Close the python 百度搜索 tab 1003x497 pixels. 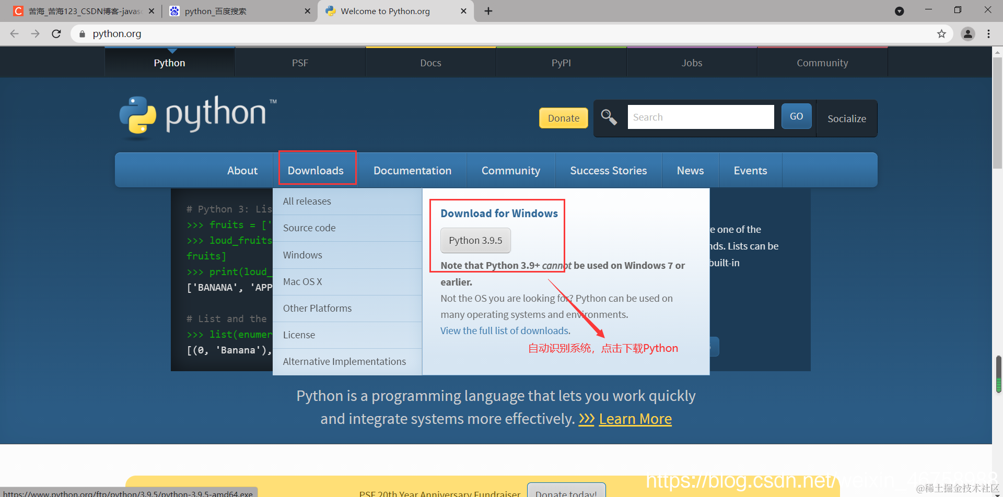pos(307,11)
